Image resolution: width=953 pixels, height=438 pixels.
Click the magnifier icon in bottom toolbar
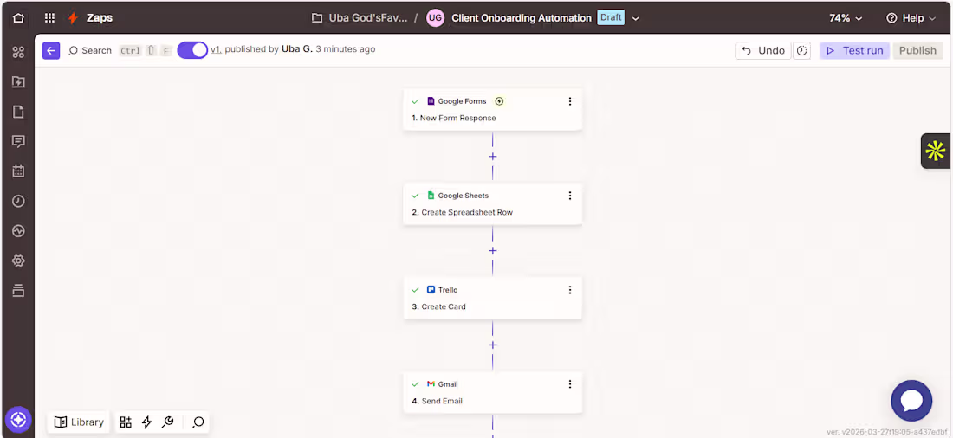coord(198,422)
